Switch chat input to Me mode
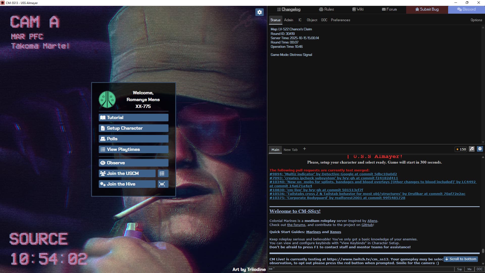Screen dimensions: 485x273 [469, 269]
